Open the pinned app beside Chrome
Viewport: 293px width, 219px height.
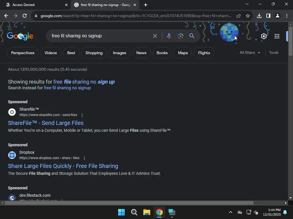pyautogui.click(x=172, y=212)
